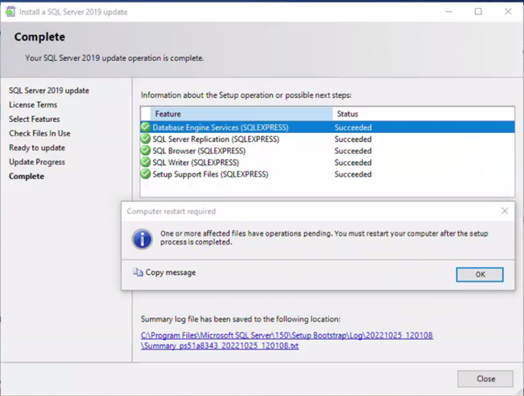Screen dimensions: 524x396
Task: Select the SQL Browser (SQLEXPRESS) row
Action: coord(327,151)
